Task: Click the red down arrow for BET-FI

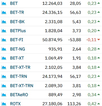Action: [x=99, y=39]
